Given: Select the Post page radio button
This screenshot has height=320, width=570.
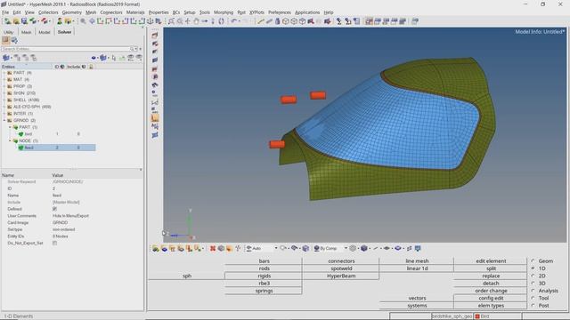Looking at the screenshot, I should [533, 306].
